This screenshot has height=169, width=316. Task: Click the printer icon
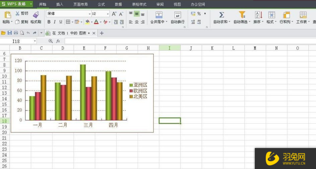pos(16,33)
